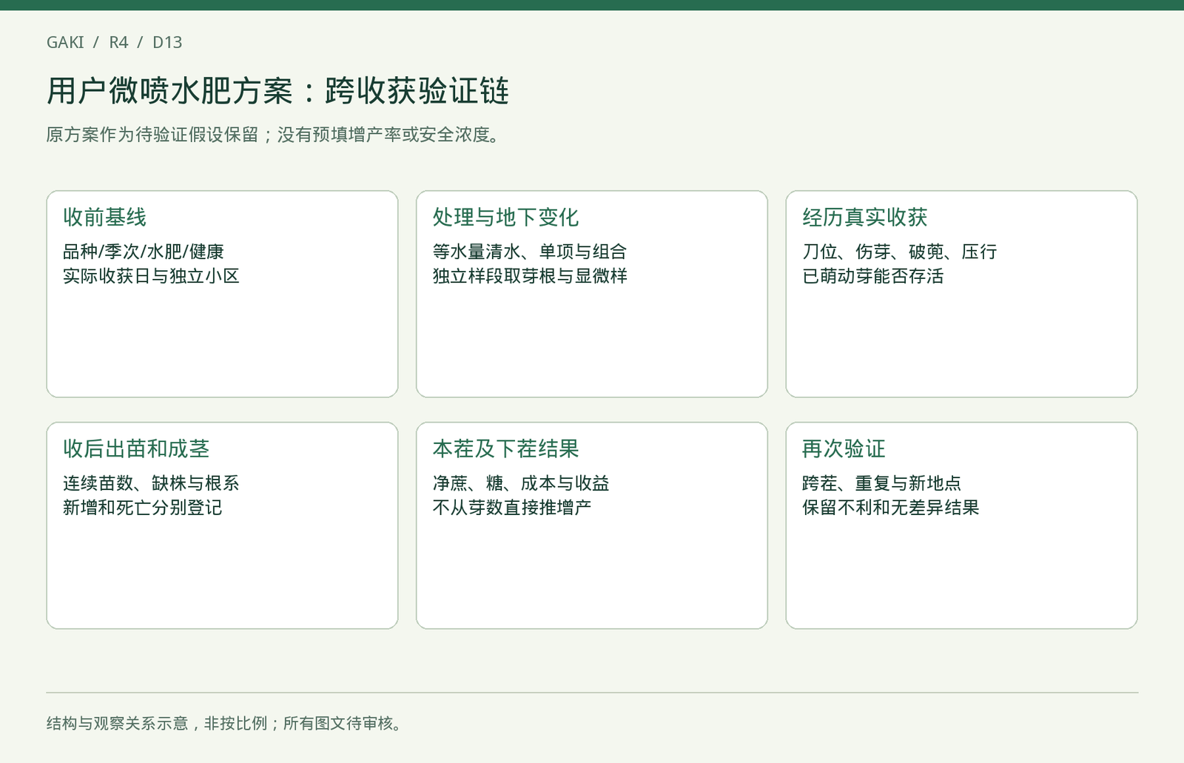Click the line 跨茬、重复与新地点
The image size is (1184, 763).
tap(881, 483)
